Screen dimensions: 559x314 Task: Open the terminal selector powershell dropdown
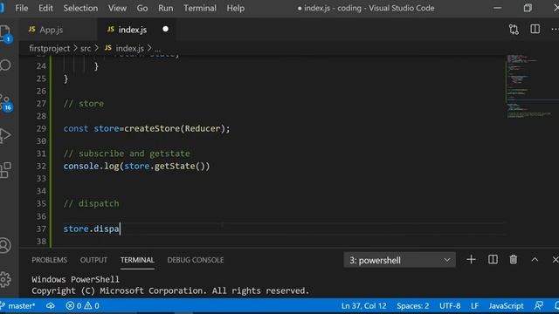coord(399,260)
